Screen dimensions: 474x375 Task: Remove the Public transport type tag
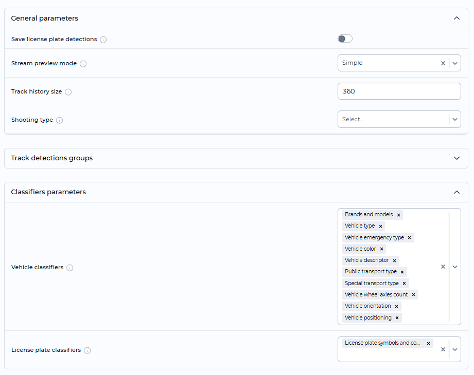pyautogui.click(x=402, y=271)
